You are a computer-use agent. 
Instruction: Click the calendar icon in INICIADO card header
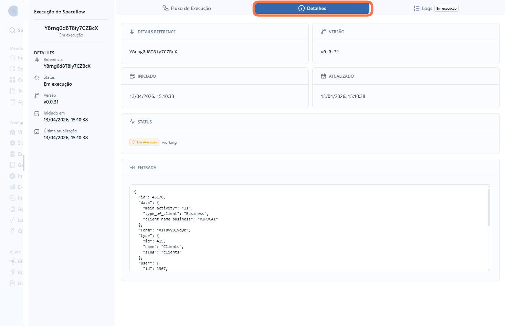tap(132, 76)
